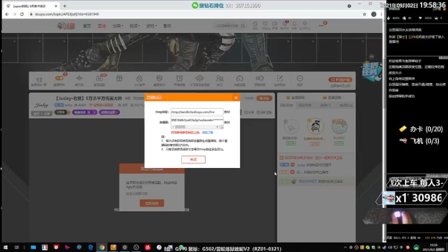Open Chrome in Windows taskbar
Image resolution: width=448 pixels, height=252 pixels.
coord(102,248)
